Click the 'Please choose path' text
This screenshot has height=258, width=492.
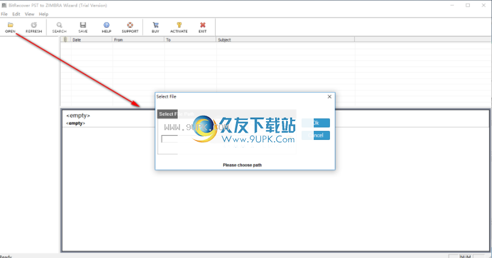coord(242,165)
